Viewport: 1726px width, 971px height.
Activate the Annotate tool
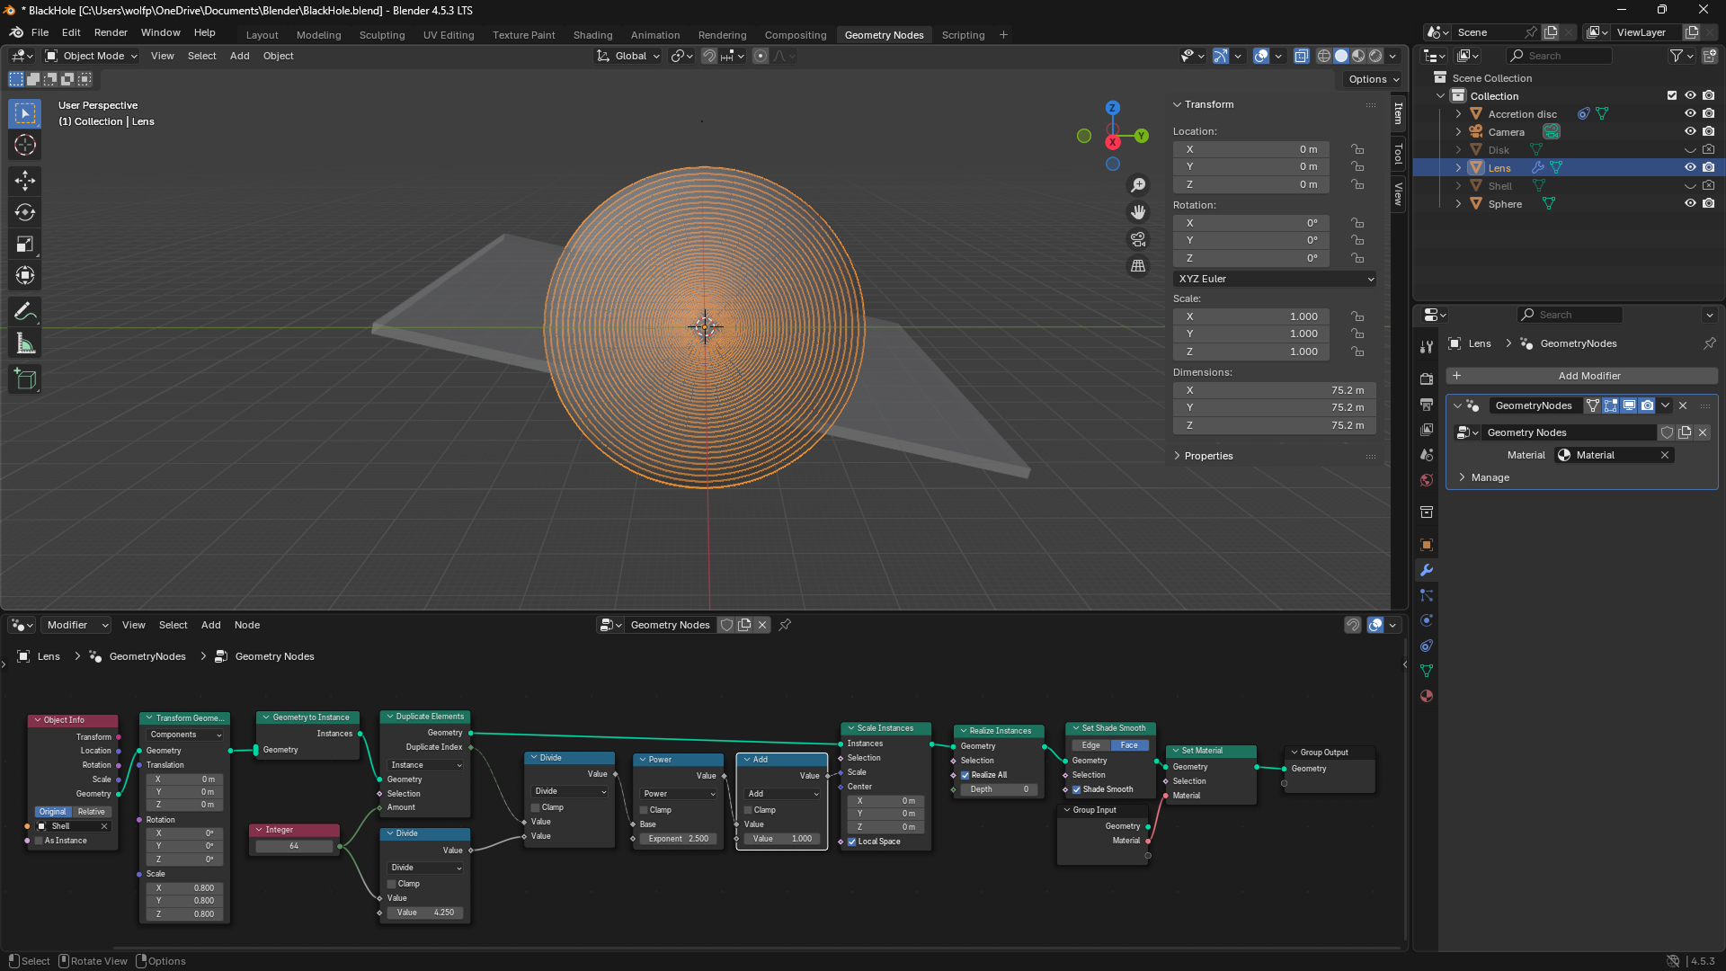tap(25, 312)
